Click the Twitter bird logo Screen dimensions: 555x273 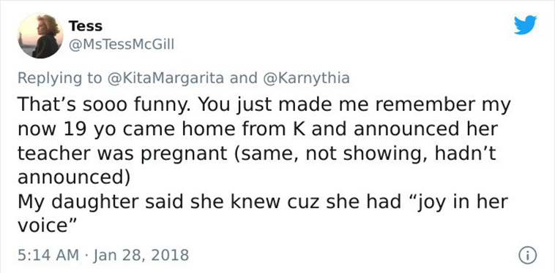point(526,25)
